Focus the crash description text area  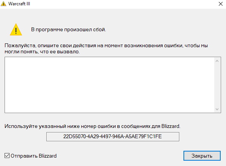point(109,85)
